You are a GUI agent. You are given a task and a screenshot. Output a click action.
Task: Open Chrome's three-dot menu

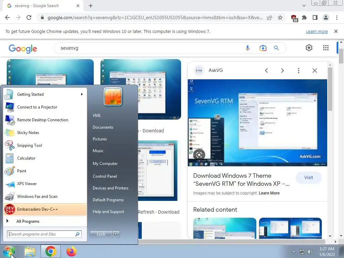[x=337, y=17]
